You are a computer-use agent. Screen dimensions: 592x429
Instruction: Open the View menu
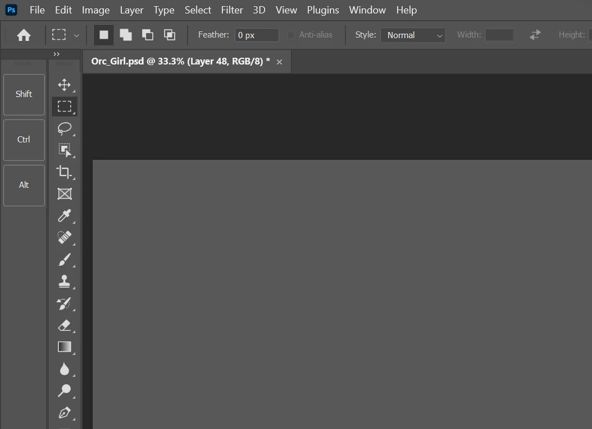286,10
